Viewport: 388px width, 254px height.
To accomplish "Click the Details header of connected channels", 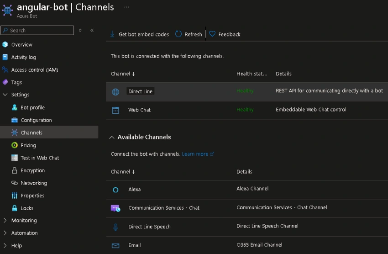I will 283,74.
